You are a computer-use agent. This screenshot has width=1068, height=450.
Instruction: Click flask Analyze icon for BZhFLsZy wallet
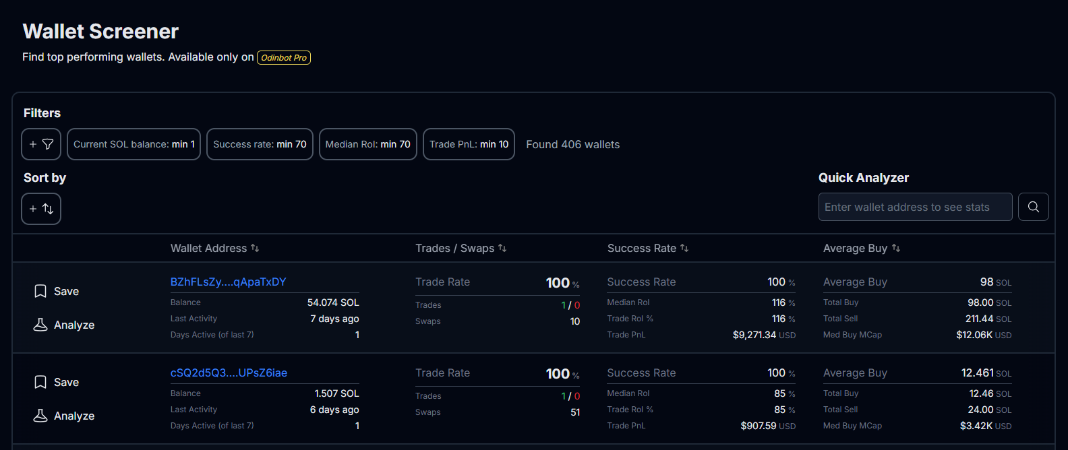(x=40, y=325)
